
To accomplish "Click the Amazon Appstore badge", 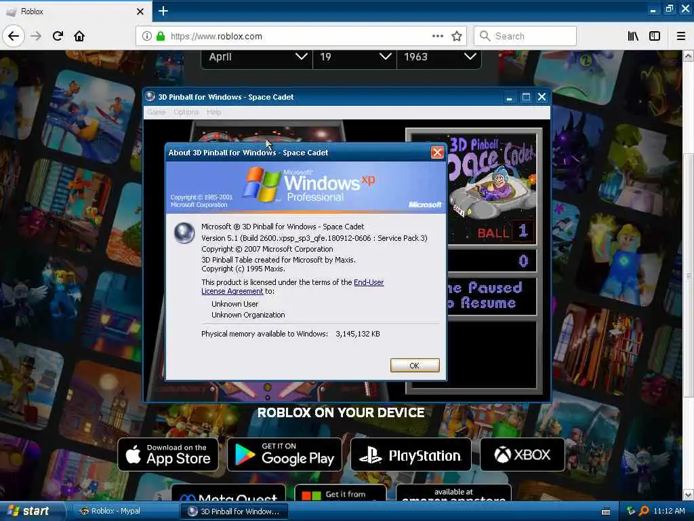I will point(453,493).
